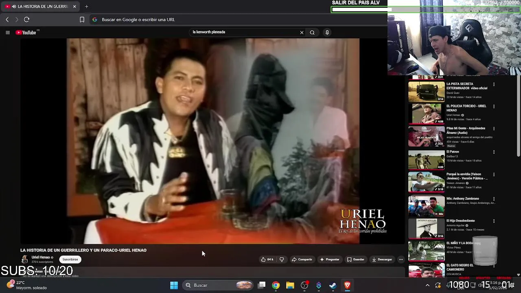The height and width of the screenshot is (293, 521).
Task: Open options for Mix: Anthony Zambrano
Action: pyautogui.click(x=494, y=199)
